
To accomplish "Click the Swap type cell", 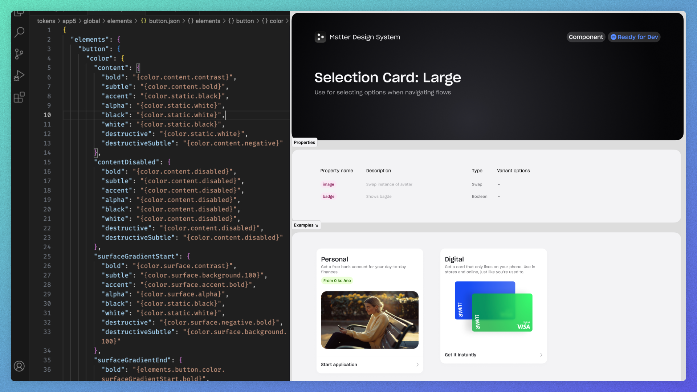I will [x=477, y=184].
